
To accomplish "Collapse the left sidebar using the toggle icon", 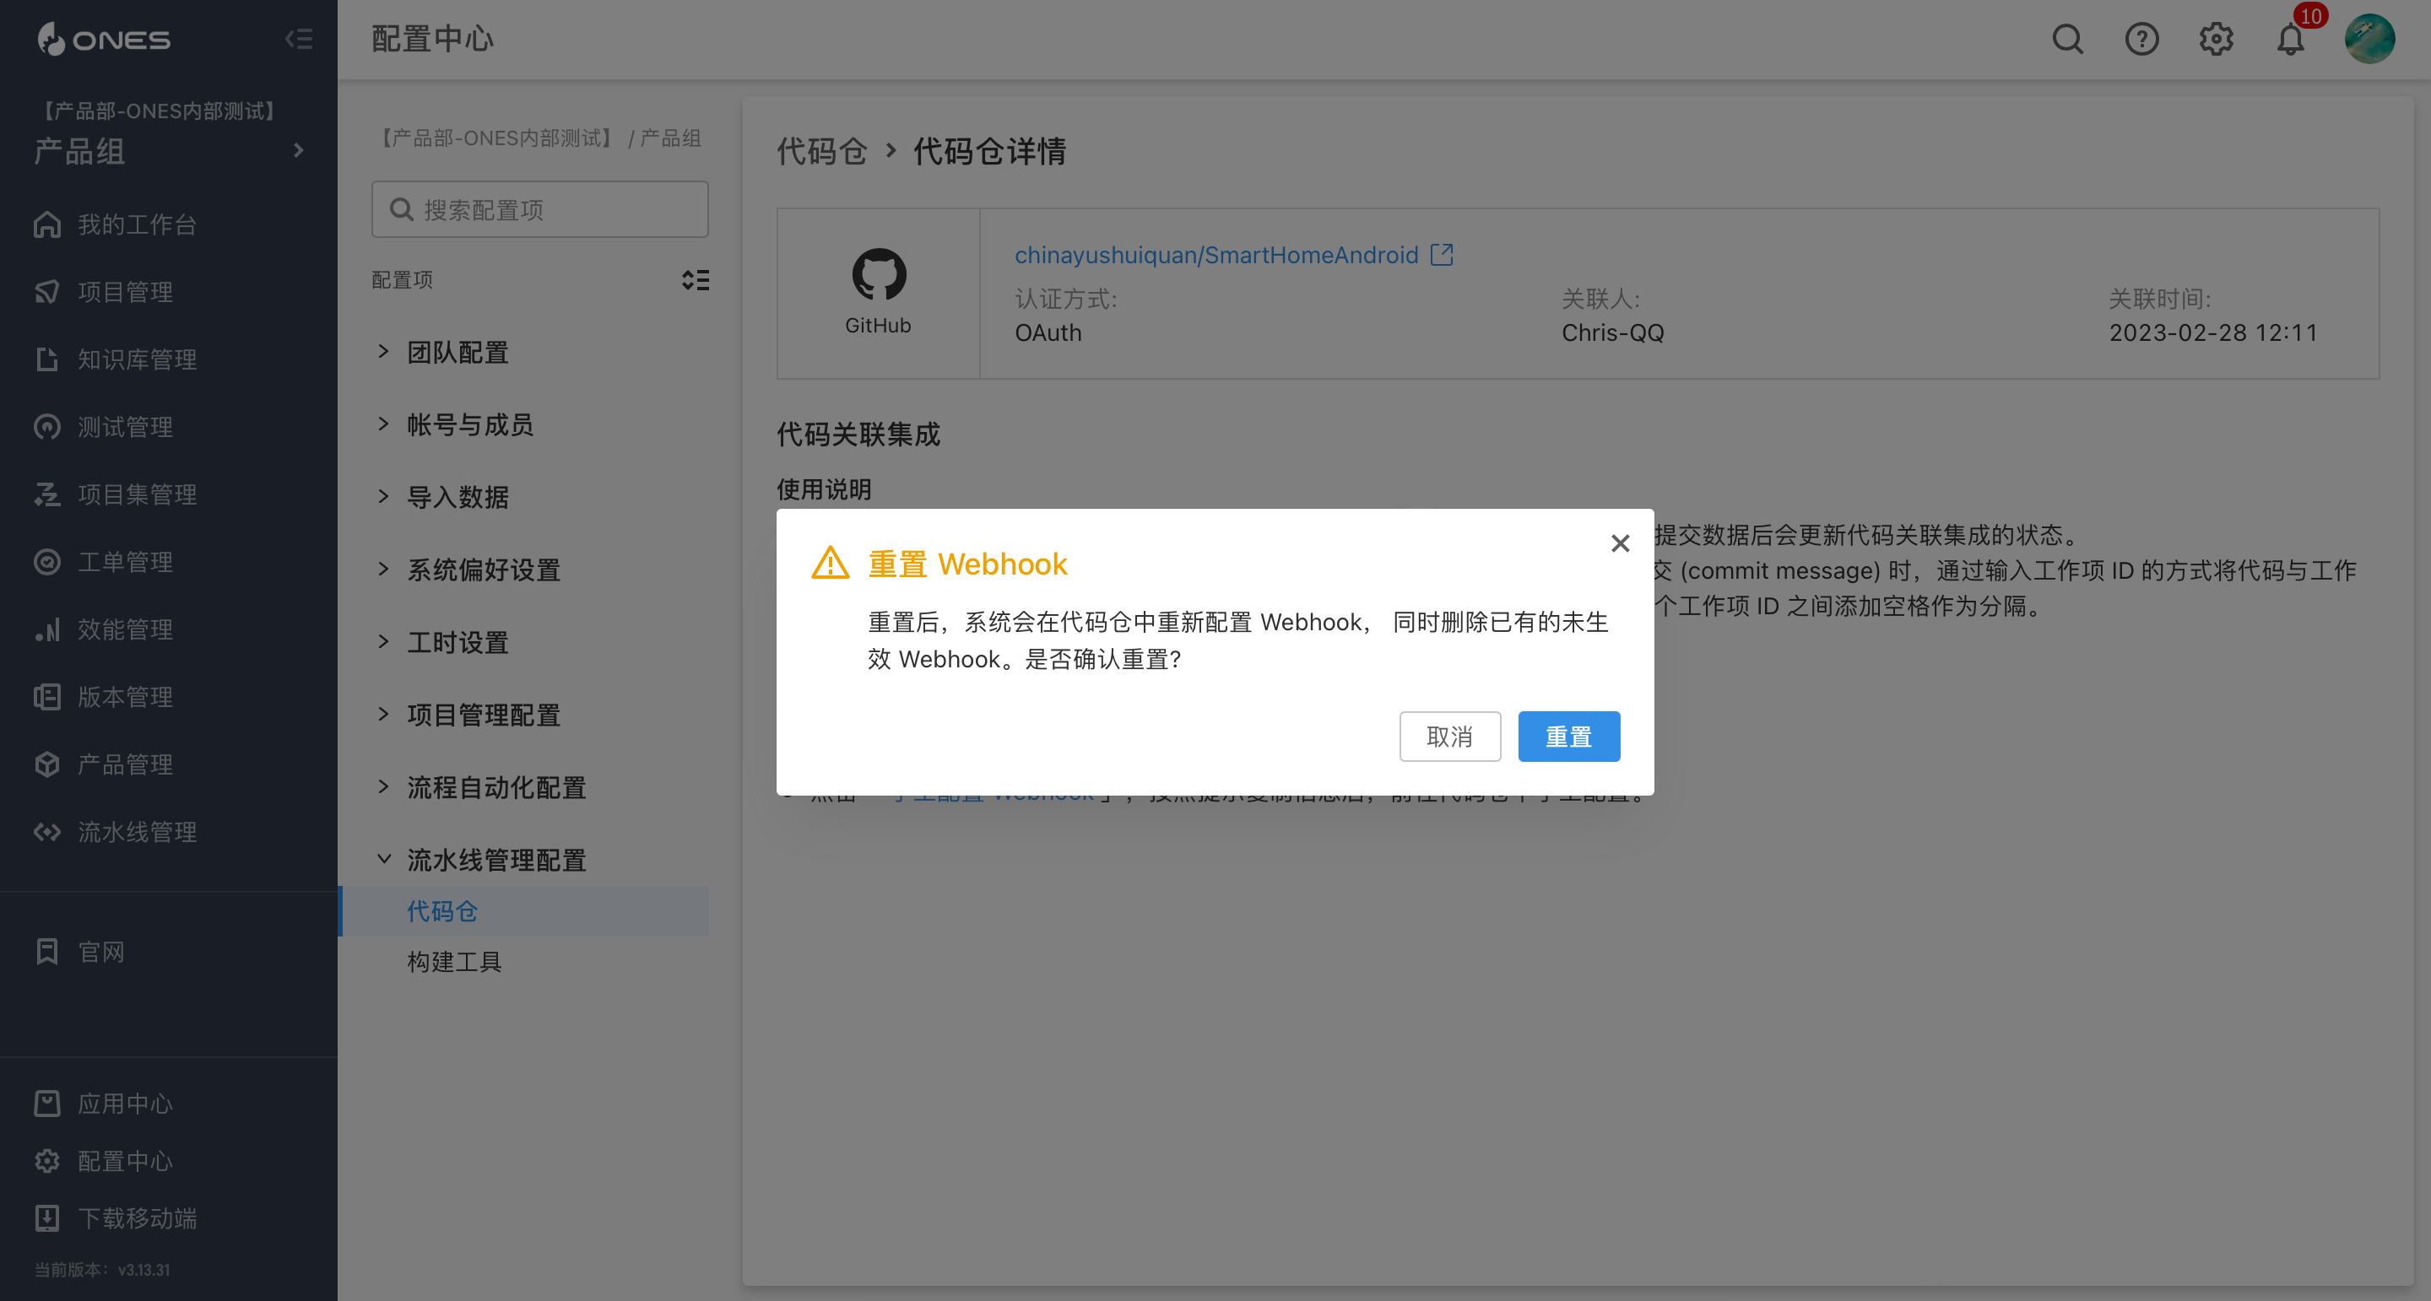I will [298, 39].
